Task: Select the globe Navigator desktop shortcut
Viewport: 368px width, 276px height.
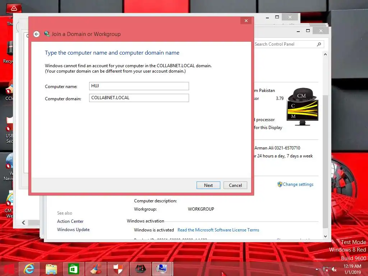Action: [x=9, y=167]
